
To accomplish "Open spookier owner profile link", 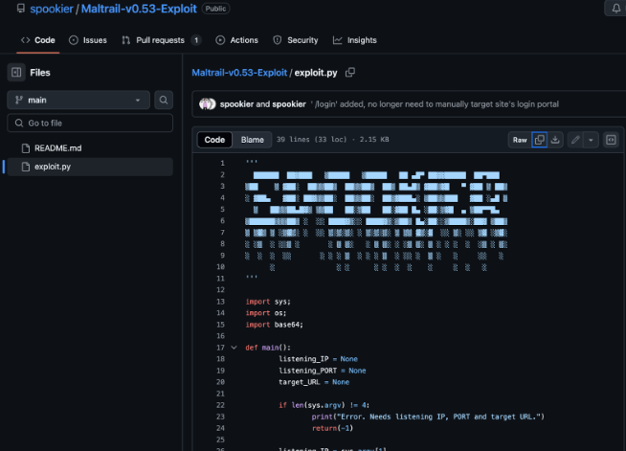I will pyautogui.click(x=52, y=9).
